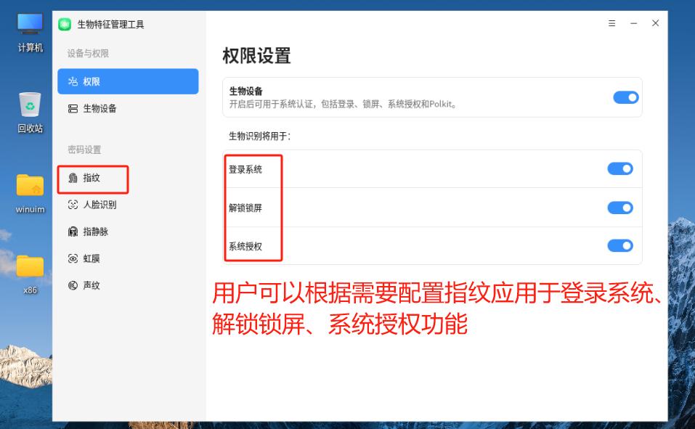Screen dimensions: 695x429
Task: Disable biometrics for 登录系统
Action: point(620,168)
